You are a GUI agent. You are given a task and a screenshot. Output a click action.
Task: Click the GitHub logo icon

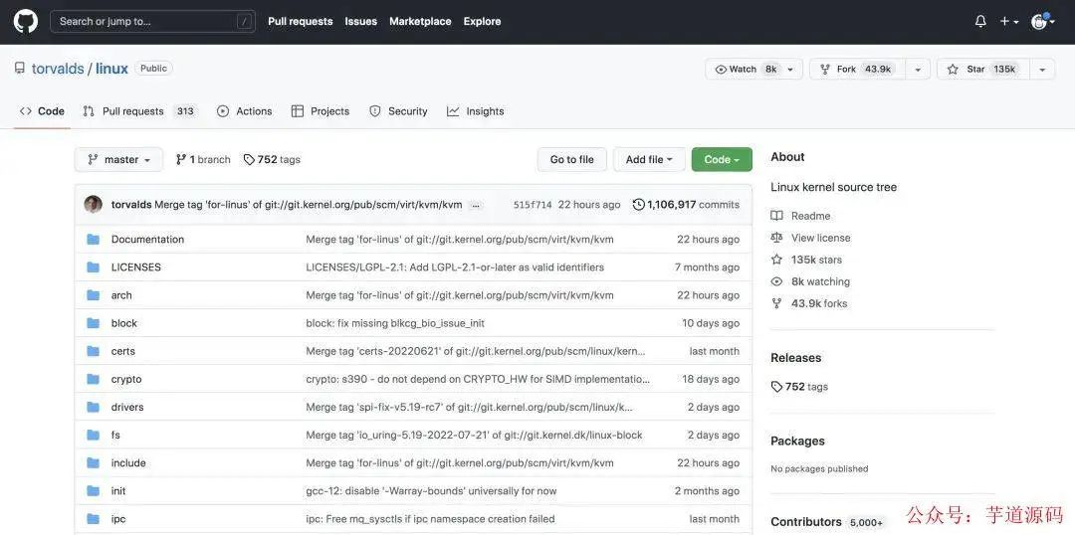pos(25,21)
